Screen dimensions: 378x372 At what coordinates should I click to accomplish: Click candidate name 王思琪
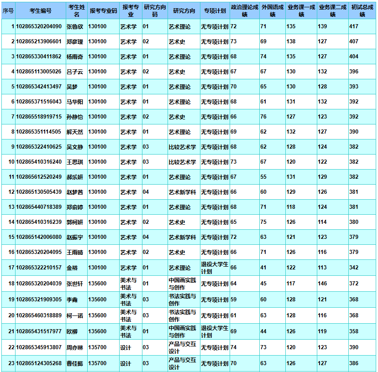pos(75,162)
